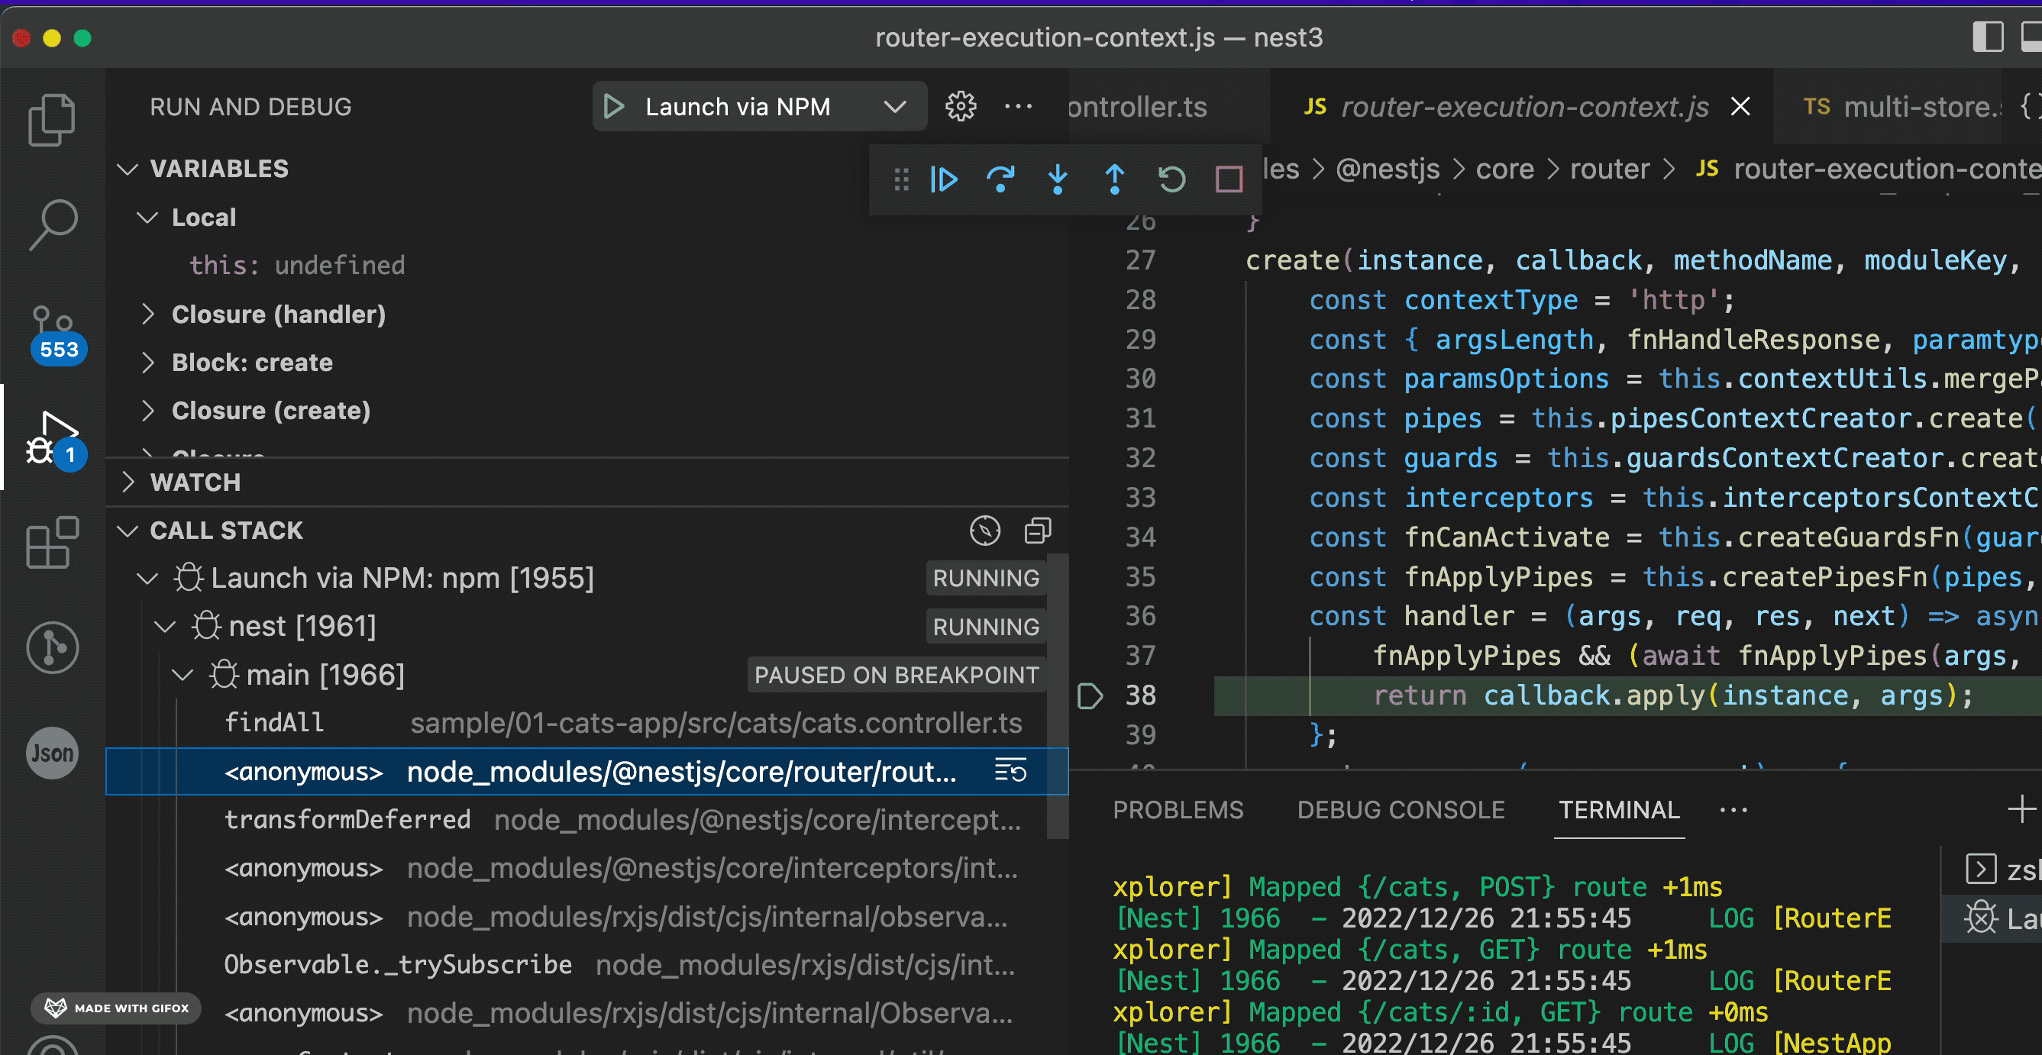Open the Explorer view in activity bar
Viewport: 2042px width, 1055px height.
(53, 119)
